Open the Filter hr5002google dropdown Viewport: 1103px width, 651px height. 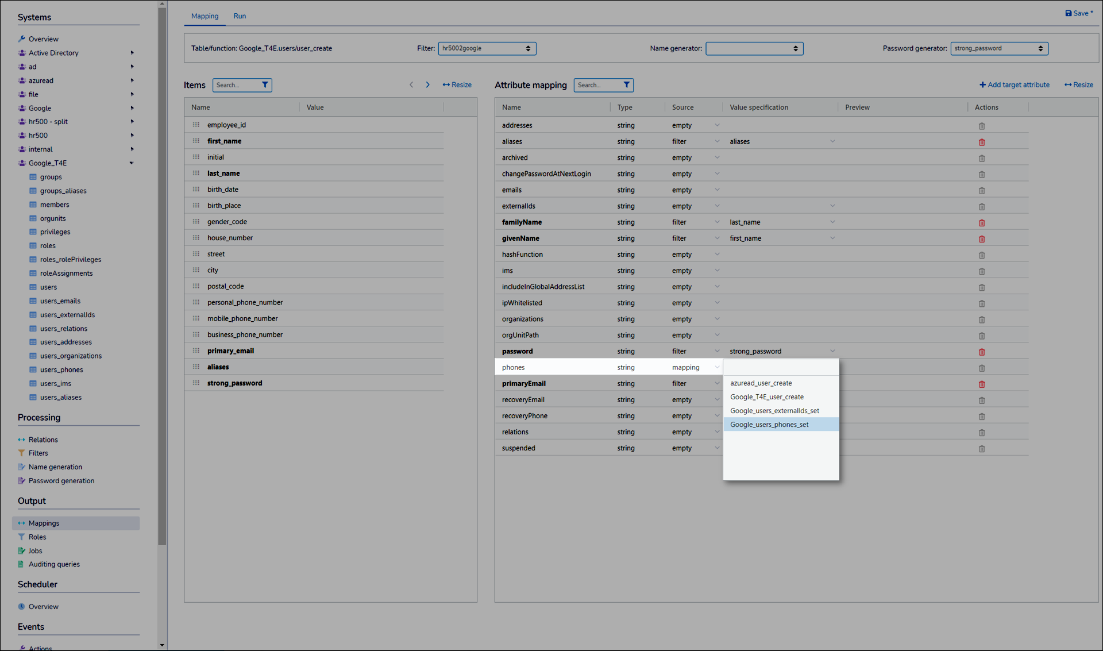click(x=487, y=49)
